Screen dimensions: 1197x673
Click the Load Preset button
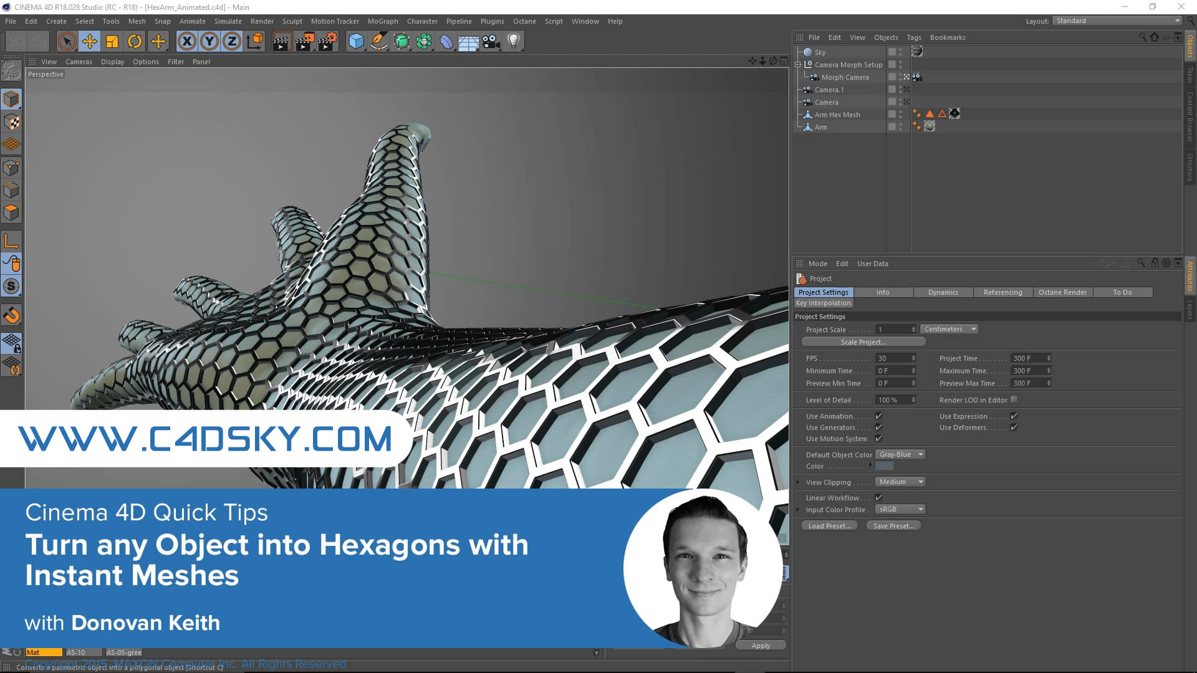point(829,525)
